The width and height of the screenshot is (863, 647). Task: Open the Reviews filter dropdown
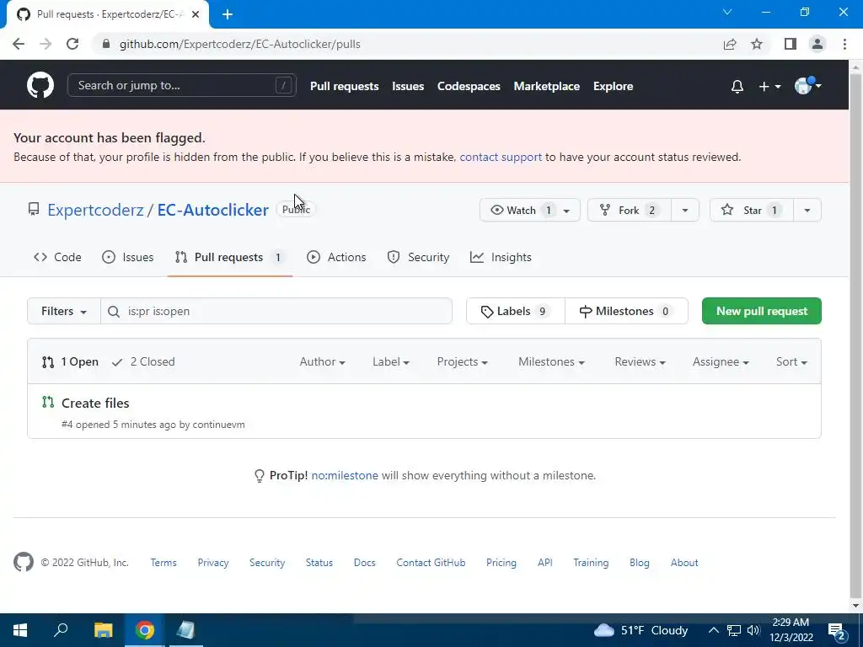click(x=641, y=361)
